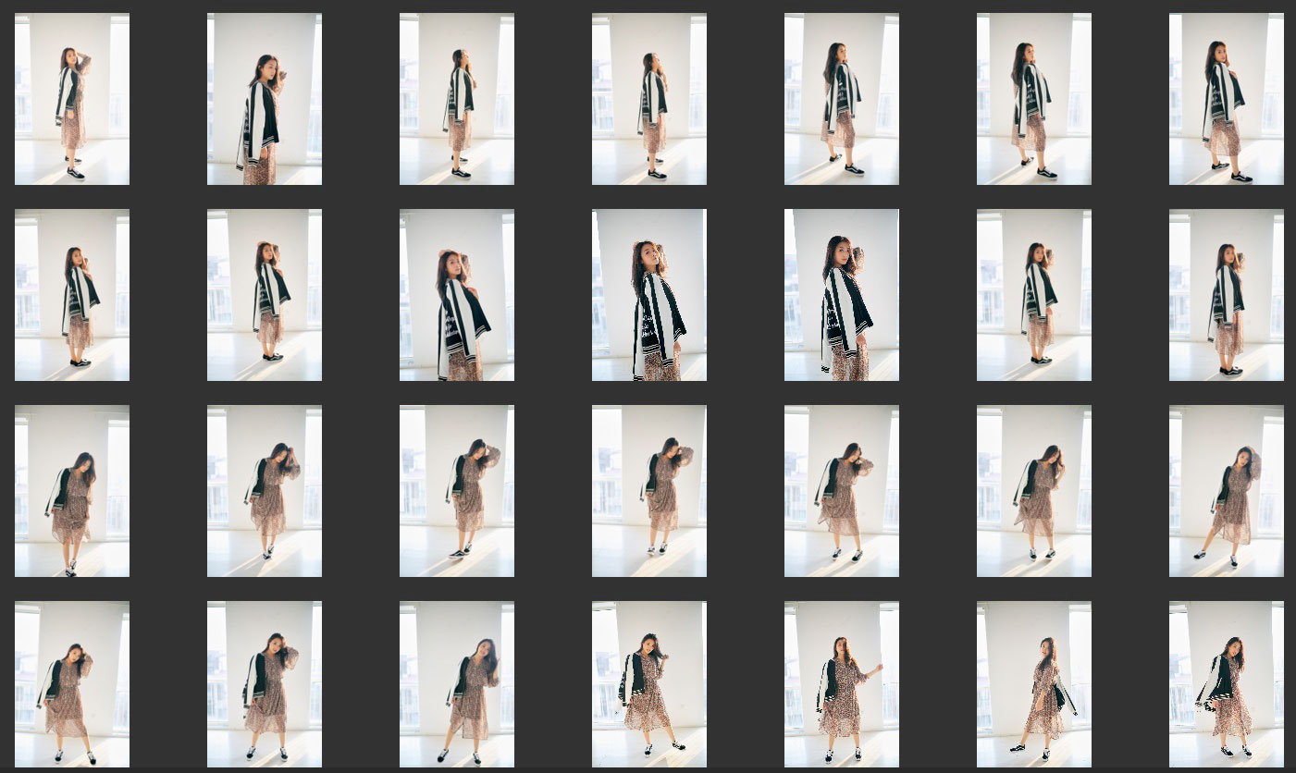Open the fourth thumbnail in the third row

pyautogui.click(x=649, y=491)
